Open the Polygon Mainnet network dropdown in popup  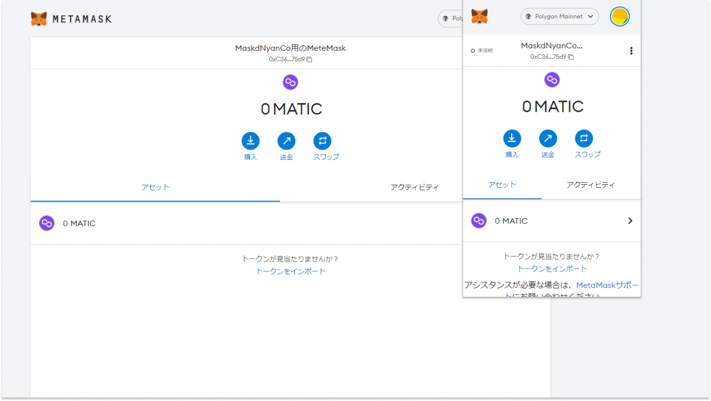[559, 16]
